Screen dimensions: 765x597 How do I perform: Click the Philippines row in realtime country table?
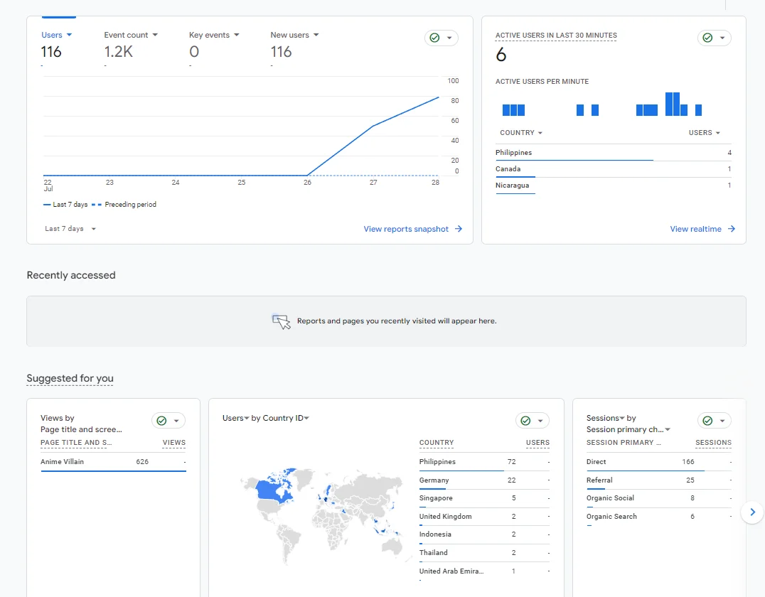pyautogui.click(x=614, y=153)
